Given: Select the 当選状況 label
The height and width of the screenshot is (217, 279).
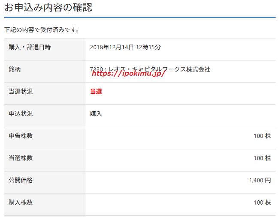Looking at the screenshot, I should 21,91.
